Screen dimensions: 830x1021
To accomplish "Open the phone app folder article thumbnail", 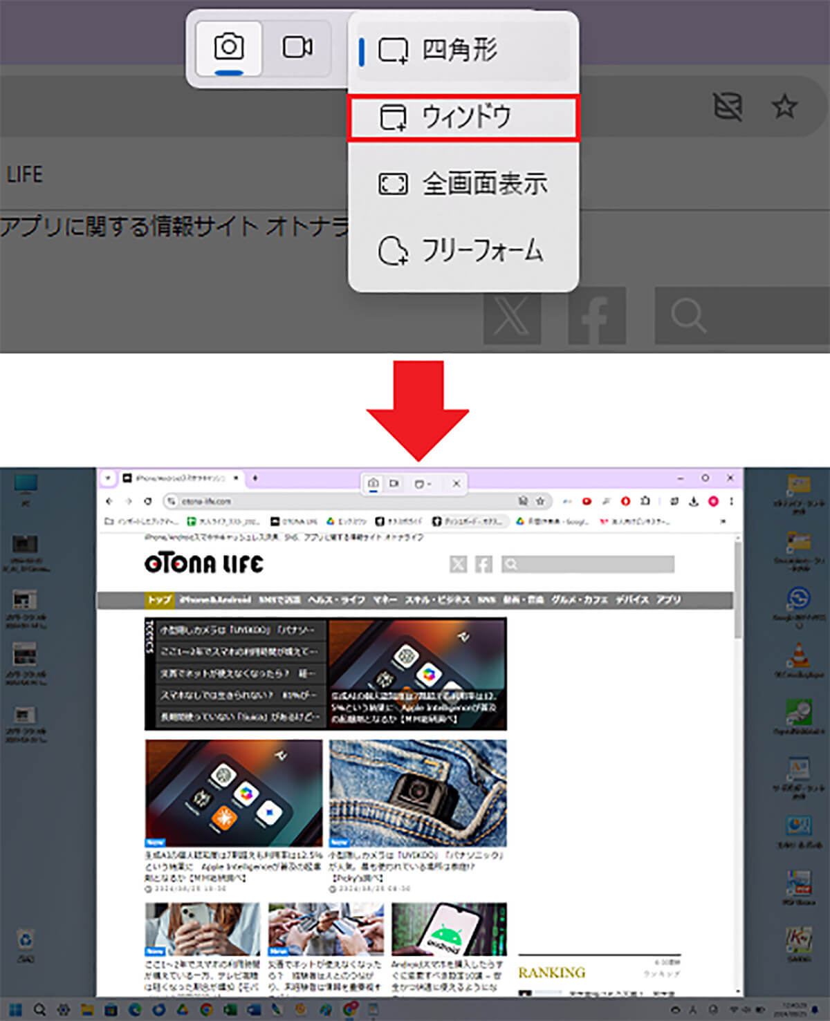I will coord(234,793).
